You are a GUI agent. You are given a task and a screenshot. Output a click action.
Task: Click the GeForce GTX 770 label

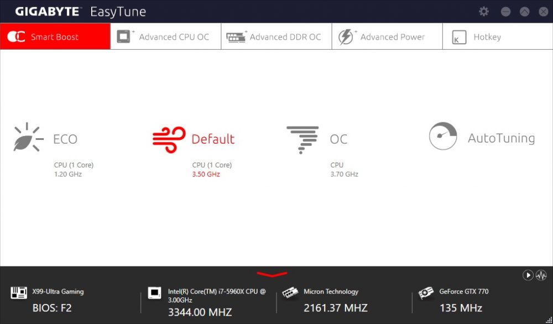(464, 291)
